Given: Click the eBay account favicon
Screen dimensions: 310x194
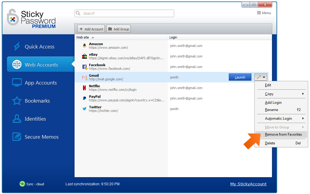Looking at the screenshot, I should 85,56.
